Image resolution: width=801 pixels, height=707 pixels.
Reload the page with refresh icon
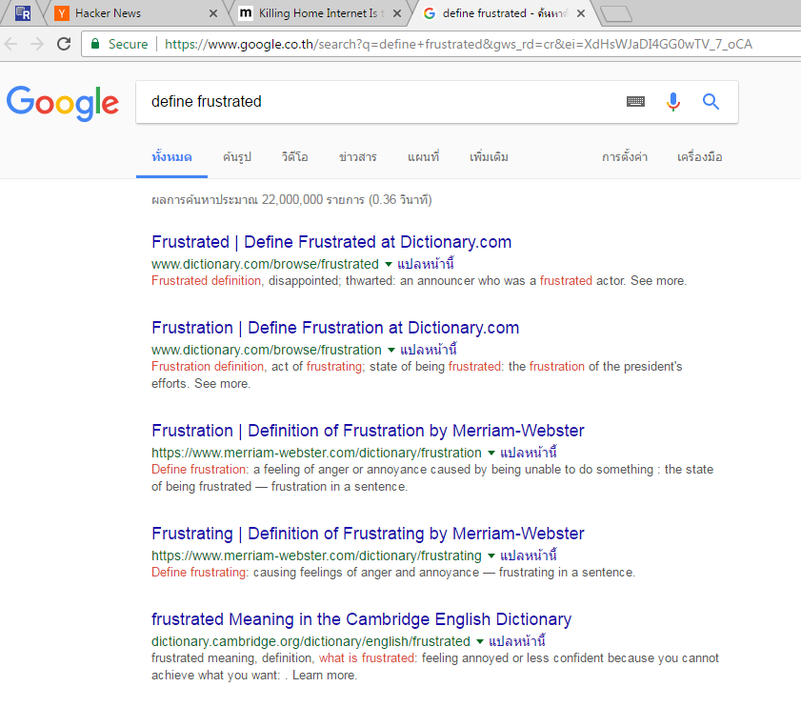click(x=64, y=44)
